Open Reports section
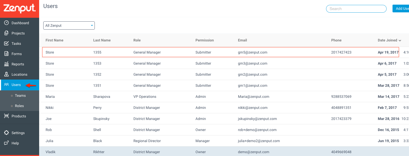409x156 pixels. tap(18, 64)
